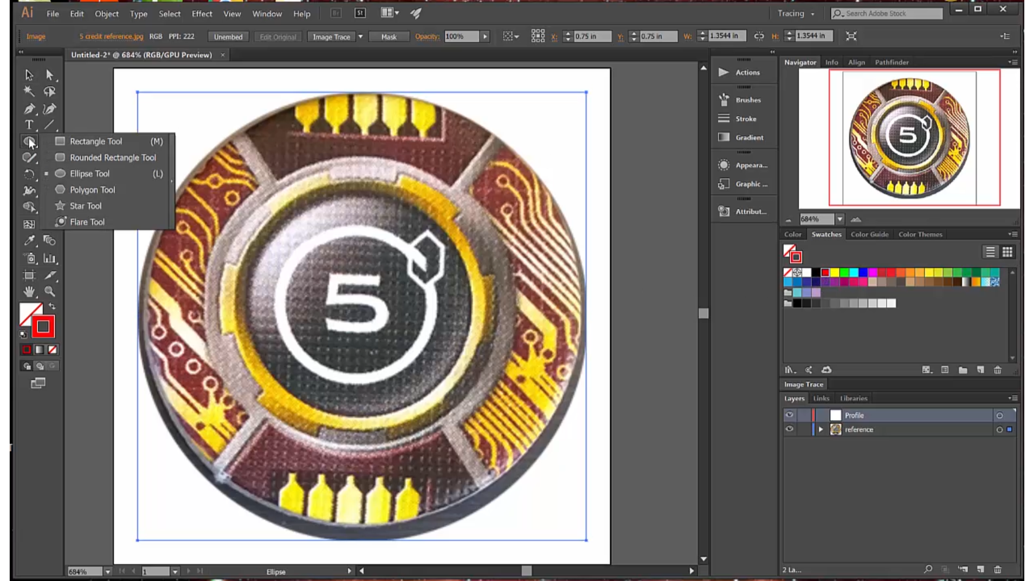The height and width of the screenshot is (581, 1034).
Task: Select the Eyedropper tool
Action: [29, 240]
